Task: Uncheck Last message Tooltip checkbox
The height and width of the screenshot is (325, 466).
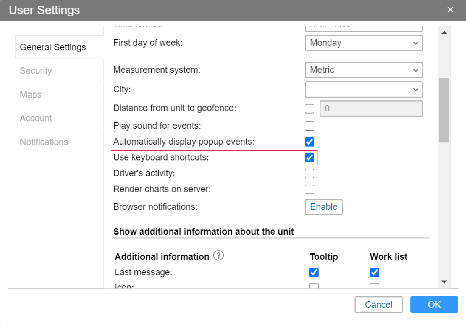Action: coord(314,272)
